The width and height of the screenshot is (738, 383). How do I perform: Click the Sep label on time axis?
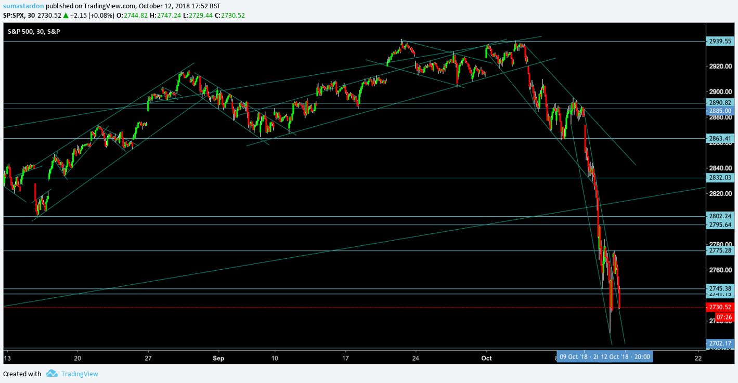tap(218, 358)
